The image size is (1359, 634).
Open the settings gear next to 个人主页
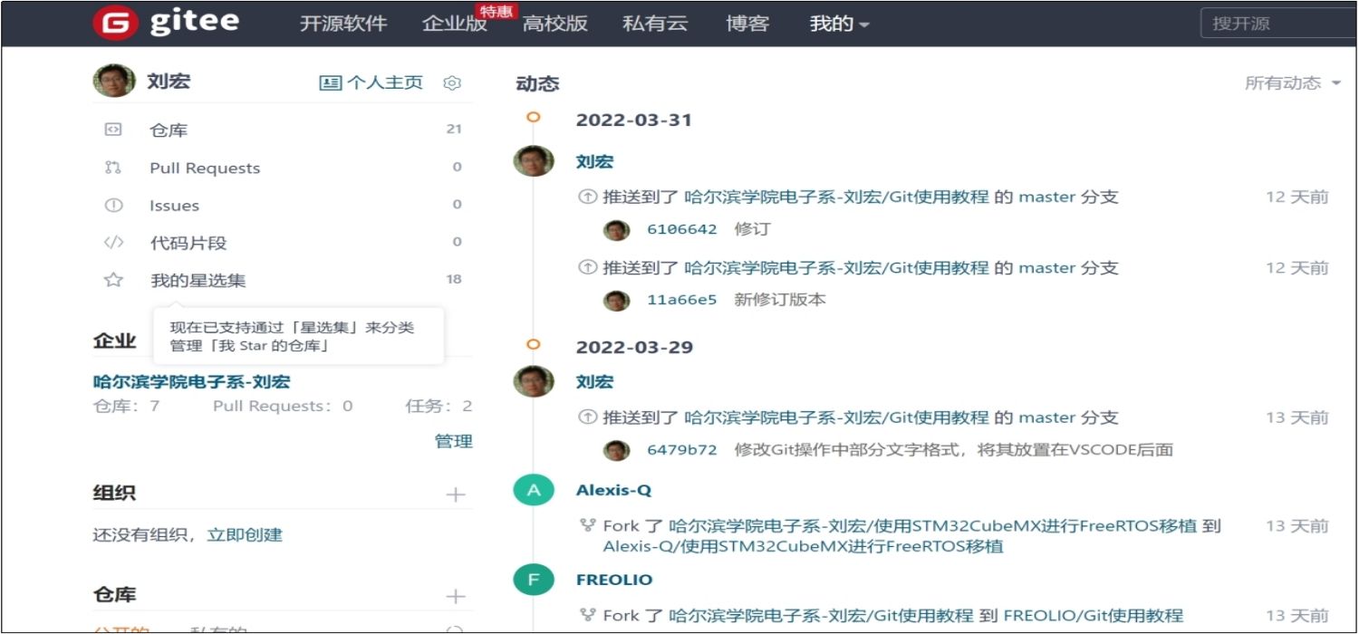click(x=452, y=83)
